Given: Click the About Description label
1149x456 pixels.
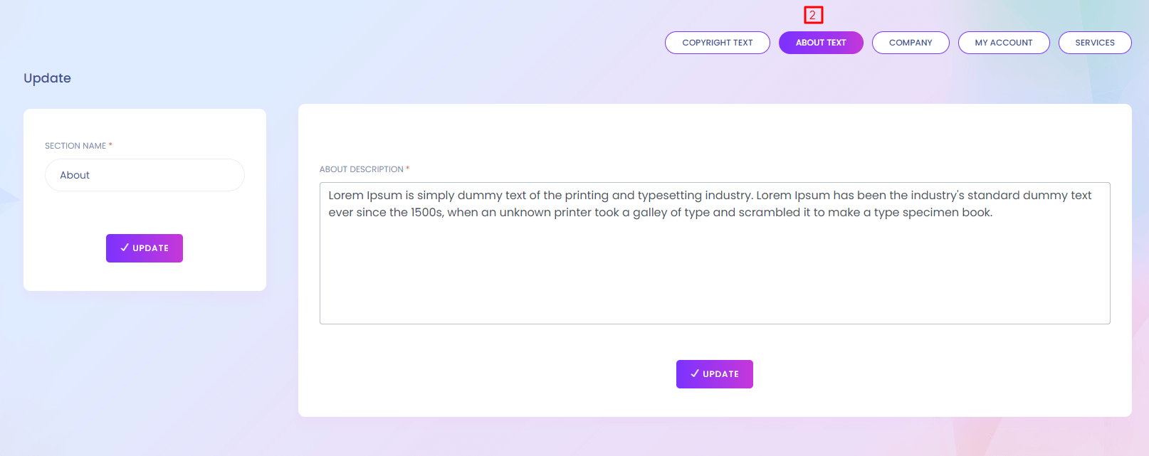Looking at the screenshot, I should [x=361, y=169].
